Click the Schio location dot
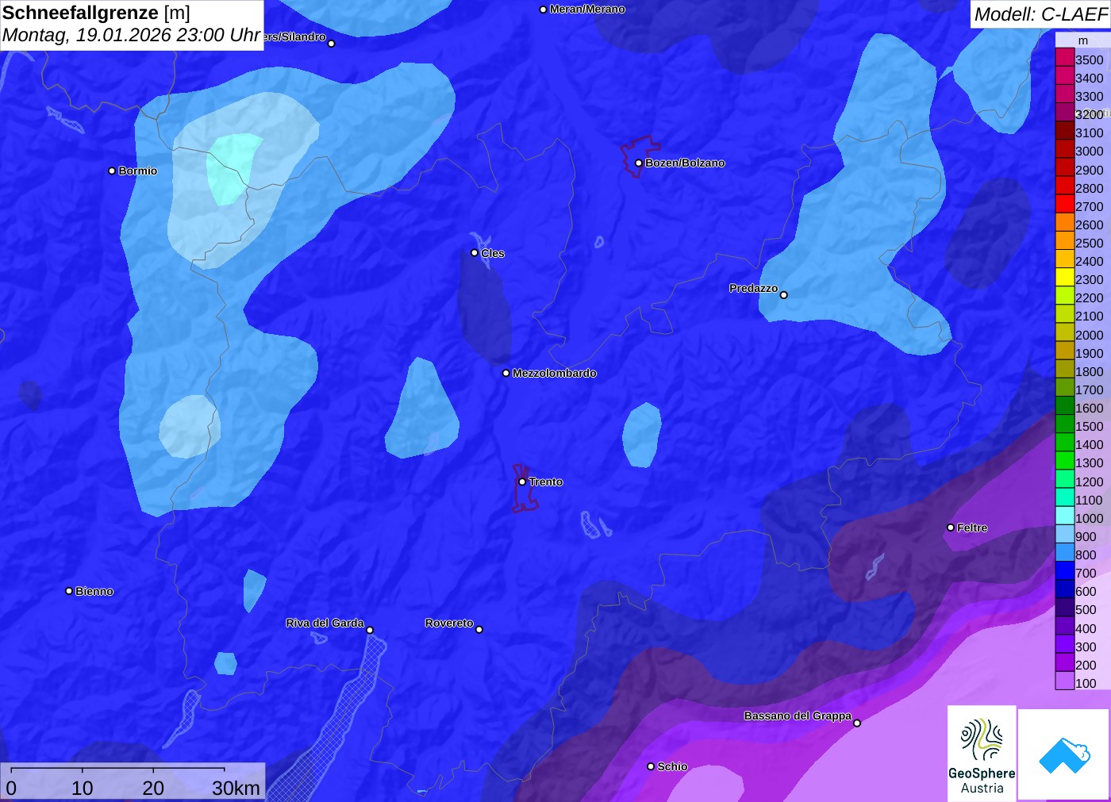The width and height of the screenshot is (1111, 802). pyautogui.click(x=651, y=766)
